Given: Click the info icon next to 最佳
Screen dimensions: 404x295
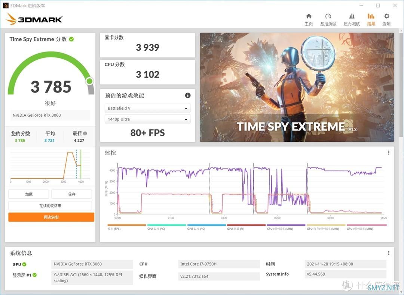Looking at the screenshot, I should 85,134.
